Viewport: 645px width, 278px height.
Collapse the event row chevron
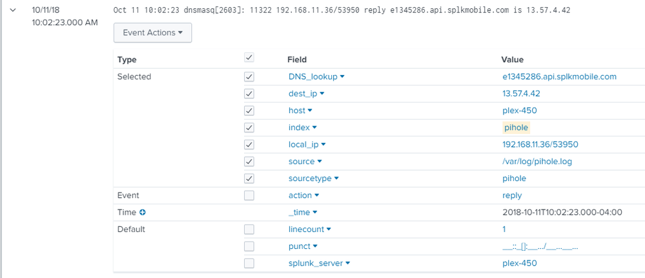pos(13,10)
